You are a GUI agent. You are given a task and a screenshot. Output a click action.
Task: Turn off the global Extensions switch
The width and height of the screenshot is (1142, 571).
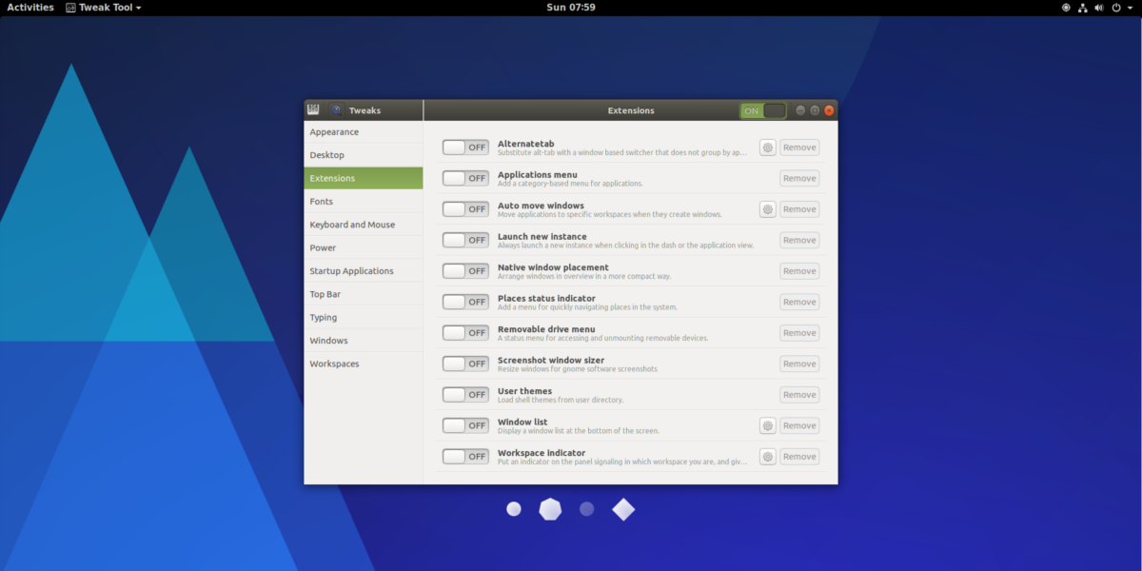coord(763,110)
